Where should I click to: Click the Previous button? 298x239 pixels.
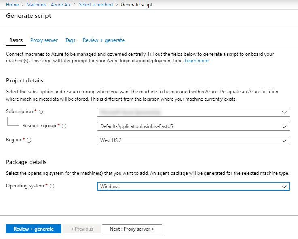(82, 229)
